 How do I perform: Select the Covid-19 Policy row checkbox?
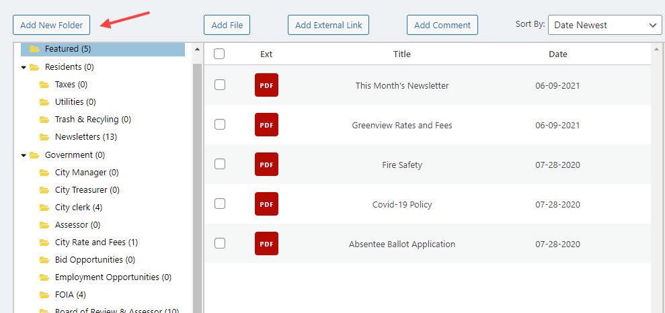(x=220, y=204)
